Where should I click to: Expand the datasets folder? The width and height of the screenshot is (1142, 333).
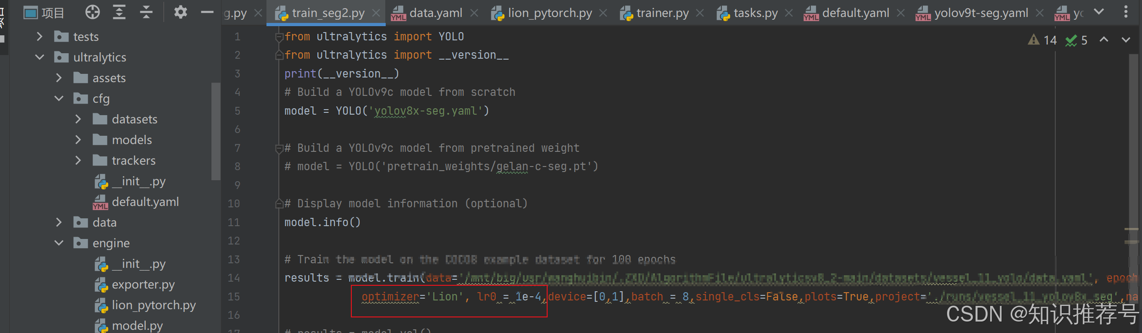[78, 119]
